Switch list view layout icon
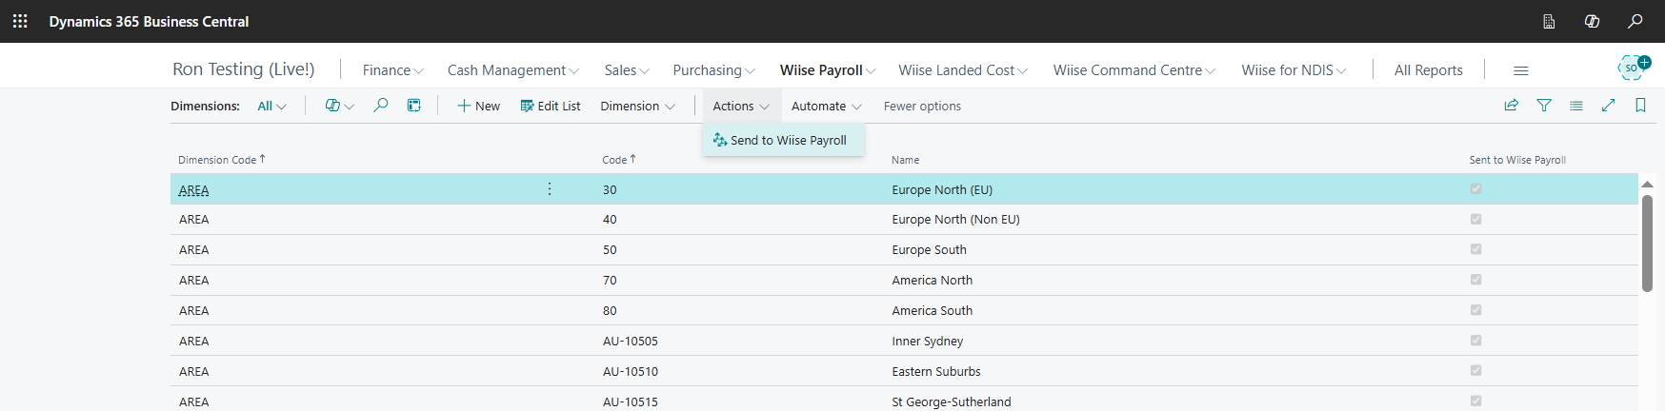 tap(1576, 106)
